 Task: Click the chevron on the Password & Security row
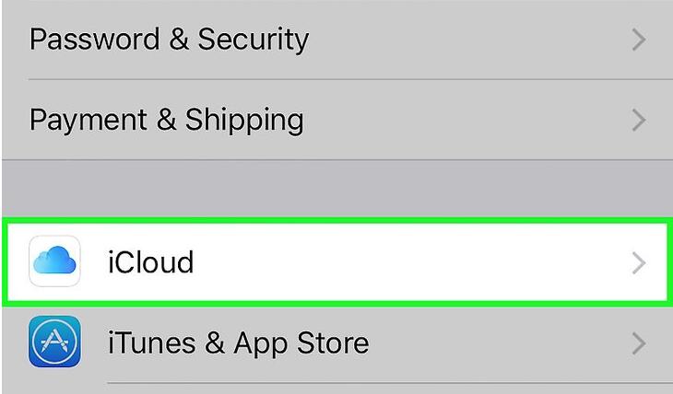pyautogui.click(x=638, y=41)
